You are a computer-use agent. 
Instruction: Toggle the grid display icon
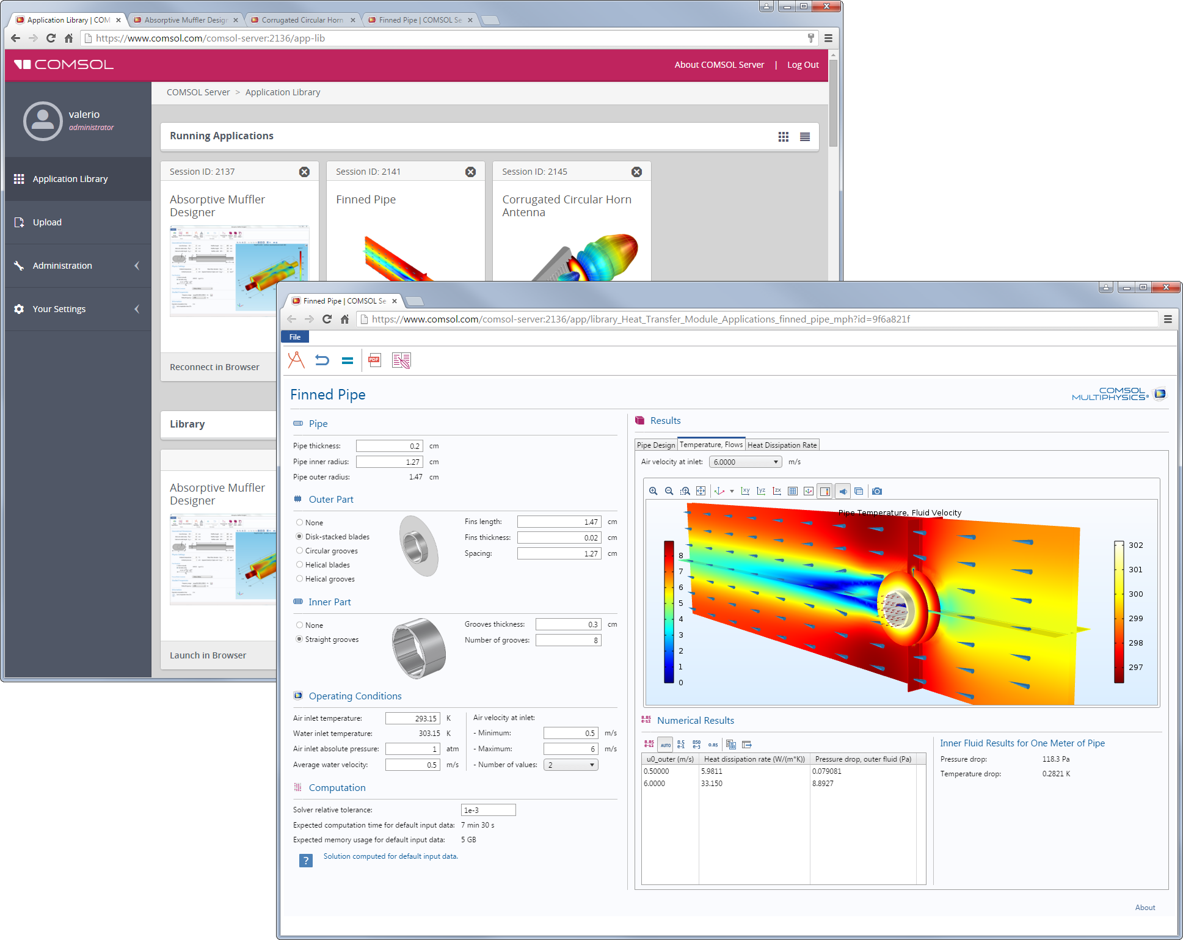[793, 491]
